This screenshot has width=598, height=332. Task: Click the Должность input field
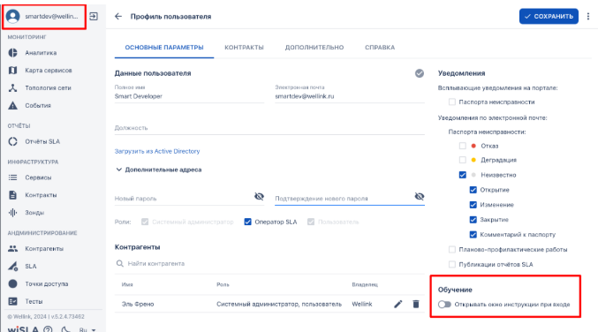pos(269,128)
